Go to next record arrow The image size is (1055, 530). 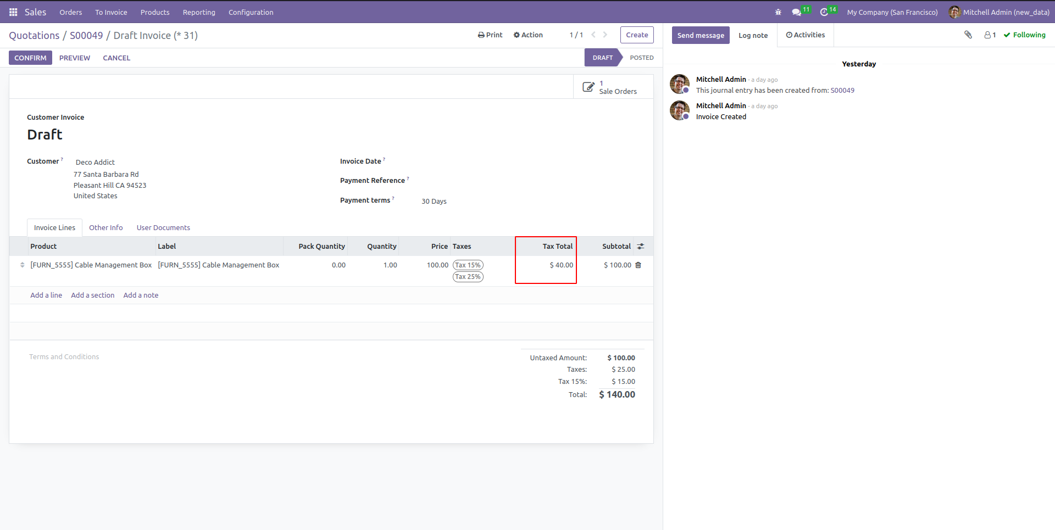(x=605, y=35)
